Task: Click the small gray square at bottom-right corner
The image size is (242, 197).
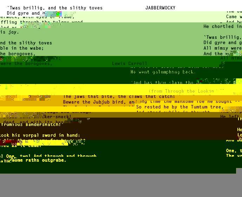Action: click(239, 171)
